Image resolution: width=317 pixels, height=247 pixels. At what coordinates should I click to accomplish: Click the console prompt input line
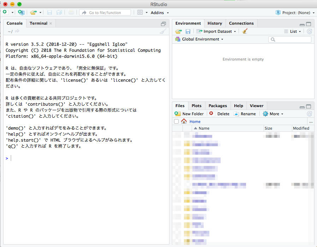86,158
